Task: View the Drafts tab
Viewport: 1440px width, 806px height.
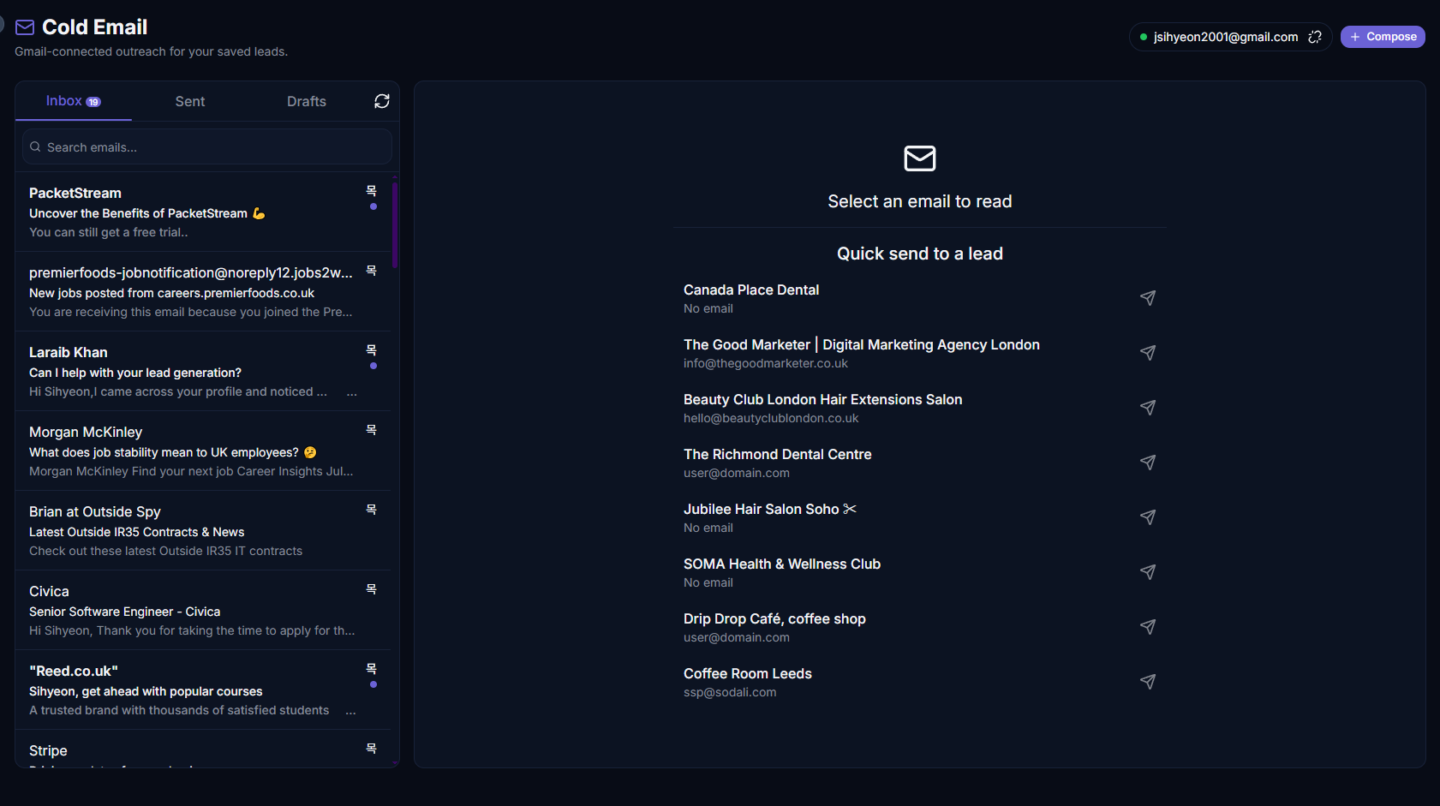Action: click(307, 101)
